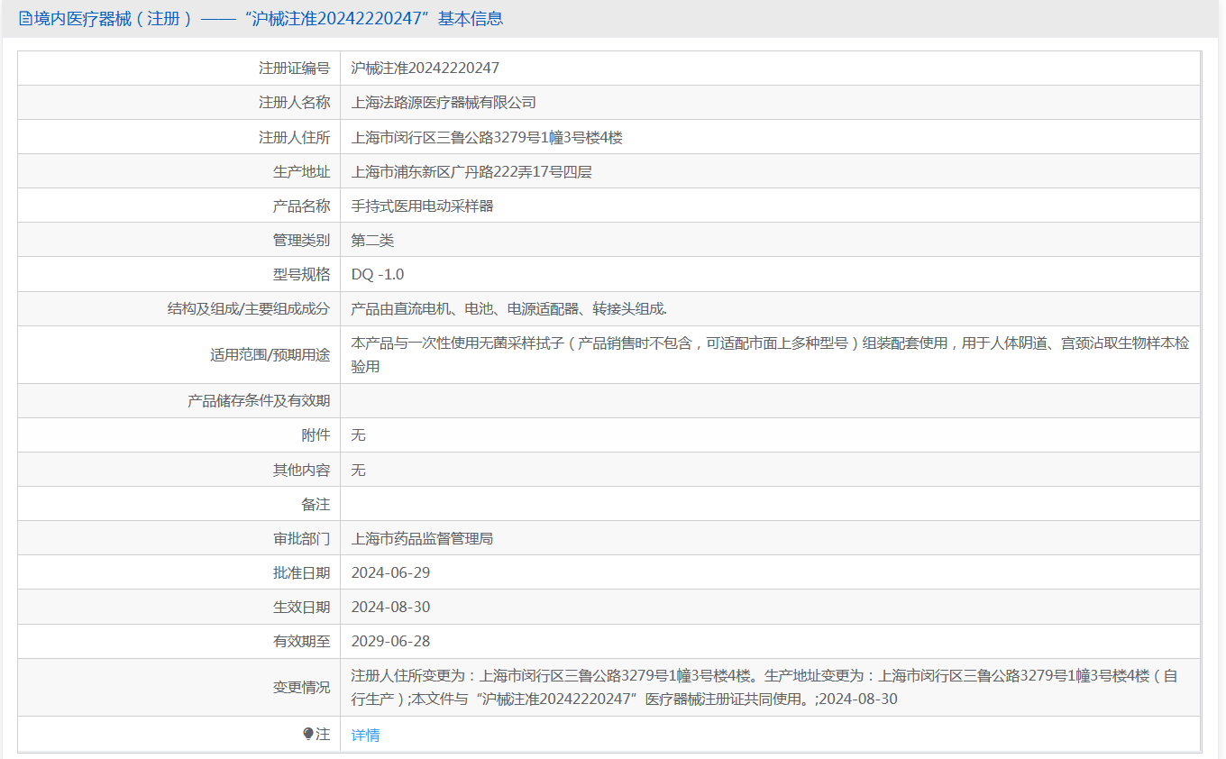The width and height of the screenshot is (1226, 759).
Task: Select product name 手持式医用电动采样器
Action: [x=422, y=206]
